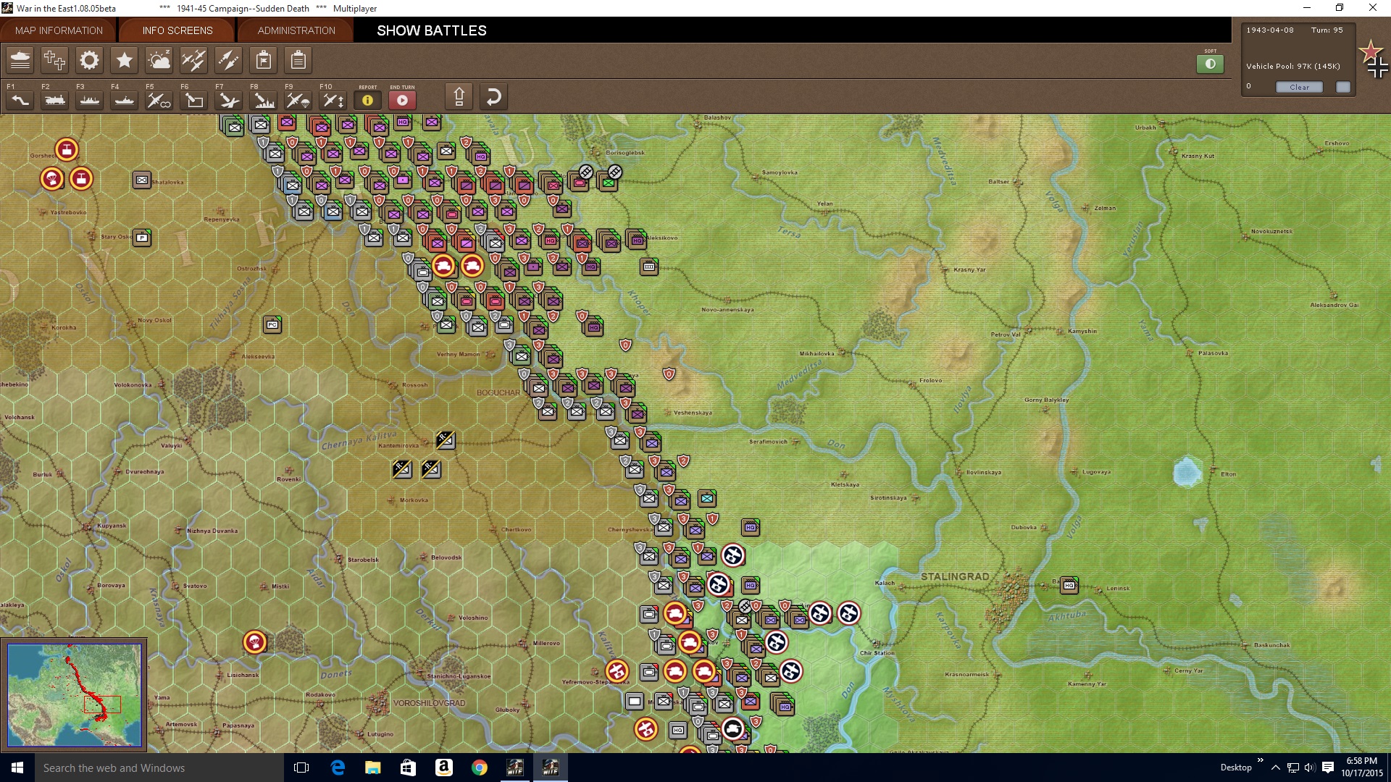Select F1 move mode arrow icon
The image size is (1391, 782).
click(20, 100)
